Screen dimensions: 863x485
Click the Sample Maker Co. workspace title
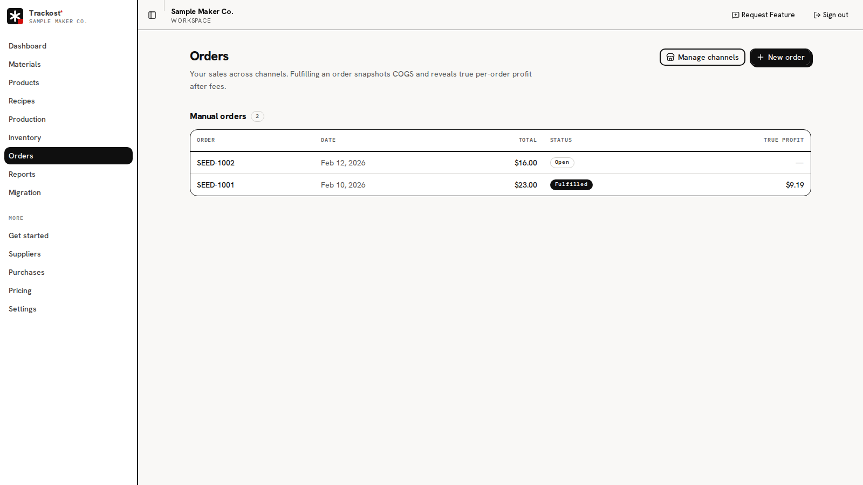coord(202,11)
